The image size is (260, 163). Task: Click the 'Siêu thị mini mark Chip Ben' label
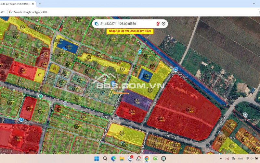pos(130,137)
